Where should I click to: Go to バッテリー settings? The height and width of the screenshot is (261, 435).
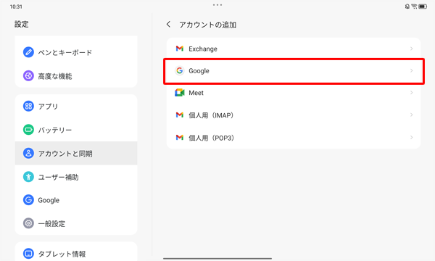click(76, 130)
